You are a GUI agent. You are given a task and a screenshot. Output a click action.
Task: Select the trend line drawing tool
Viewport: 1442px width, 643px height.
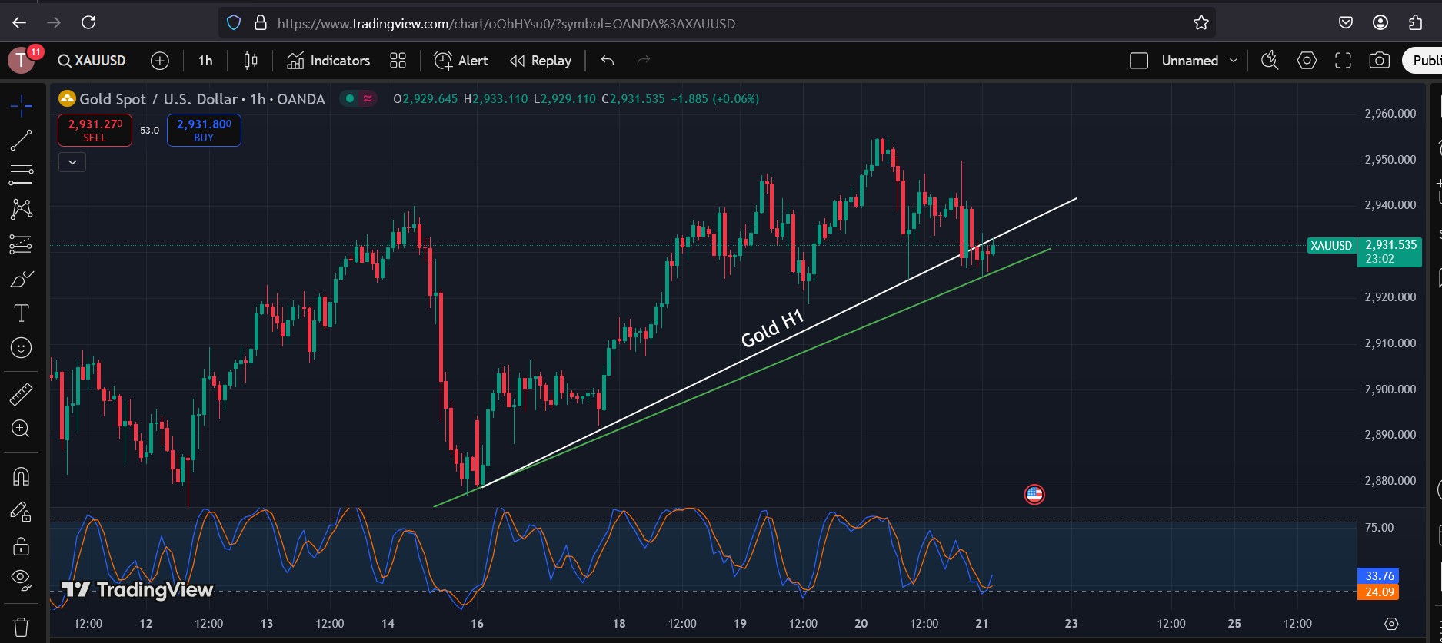[x=21, y=140]
